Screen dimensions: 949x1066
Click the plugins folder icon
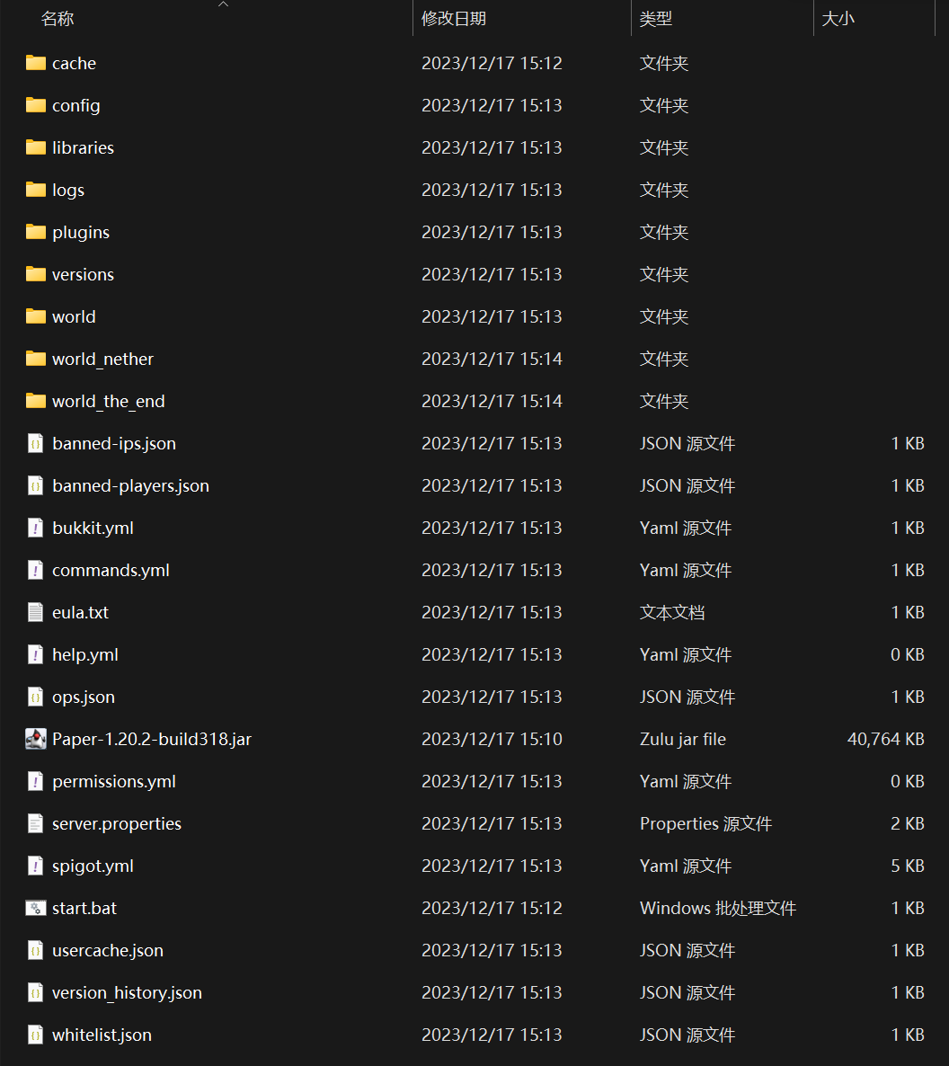coord(35,232)
